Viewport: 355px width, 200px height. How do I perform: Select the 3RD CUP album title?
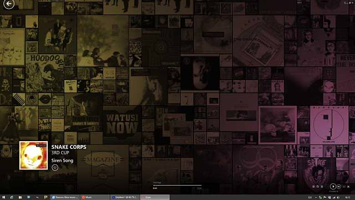pyautogui.click(x=60, y=153)
